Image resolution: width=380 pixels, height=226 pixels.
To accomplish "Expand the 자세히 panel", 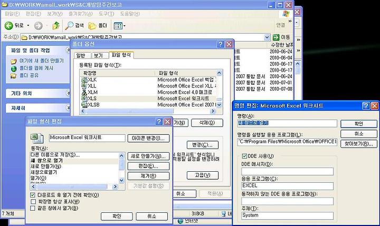I will point(68,107).
